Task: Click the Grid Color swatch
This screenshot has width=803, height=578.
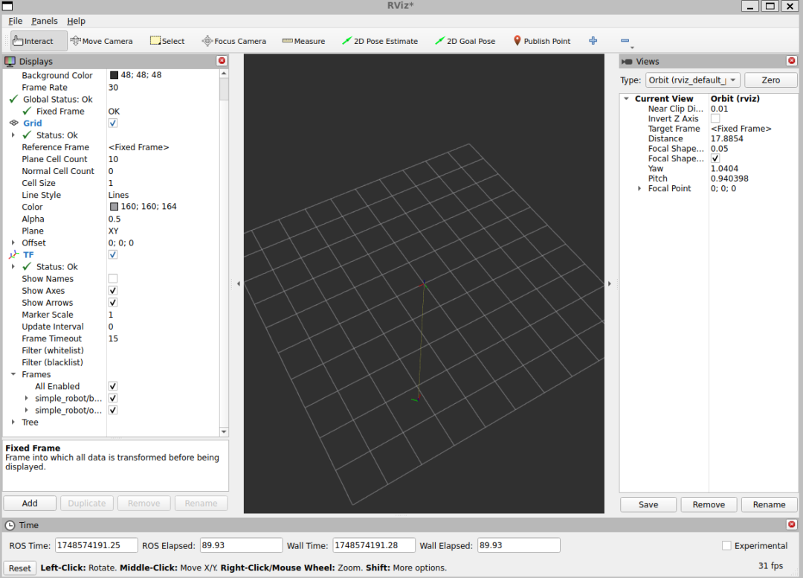Action: click(x=114, y=207)
